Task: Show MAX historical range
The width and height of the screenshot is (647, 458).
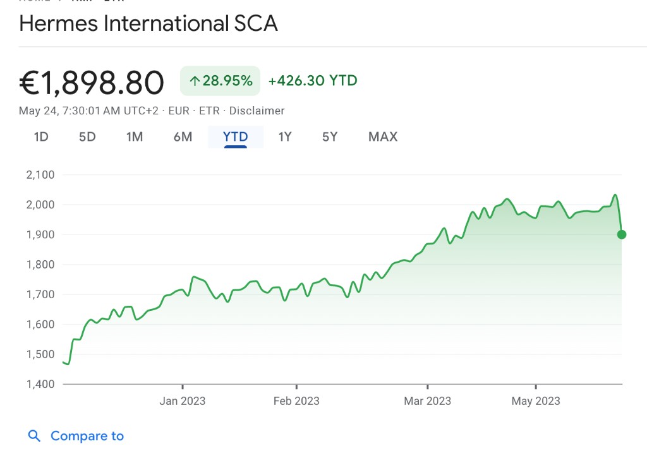Action: (383, 136)
